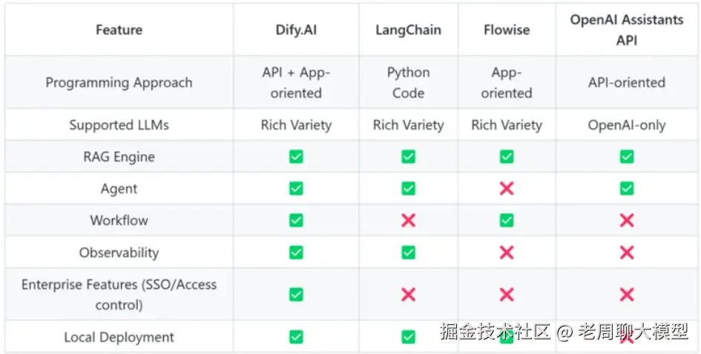
Task: Click the Dify.AI Enterprise Features checkmark
Action: (x=296, y=295)
